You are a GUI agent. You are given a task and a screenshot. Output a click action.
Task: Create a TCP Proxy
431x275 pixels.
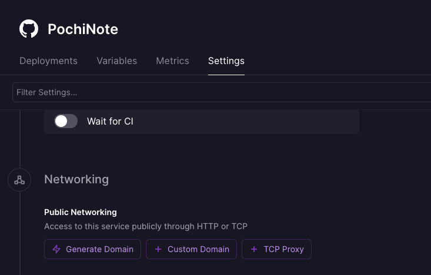276,249
